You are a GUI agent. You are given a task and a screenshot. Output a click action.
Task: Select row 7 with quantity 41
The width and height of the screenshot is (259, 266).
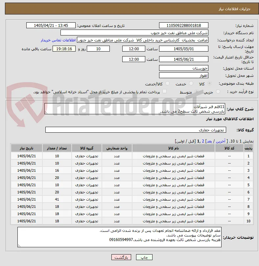tap(132, 199)
